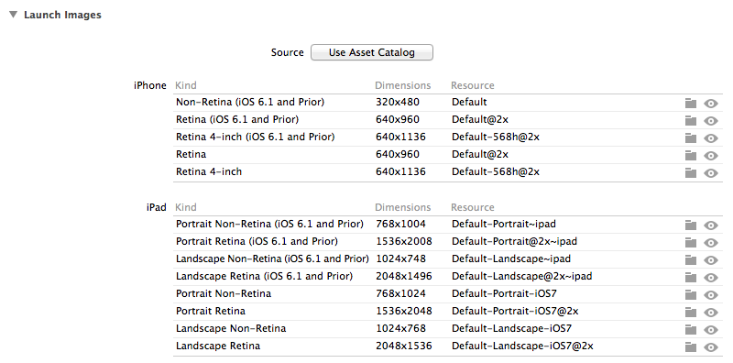Click the 1024x748 dimensions cell

(x=400, y=258)
